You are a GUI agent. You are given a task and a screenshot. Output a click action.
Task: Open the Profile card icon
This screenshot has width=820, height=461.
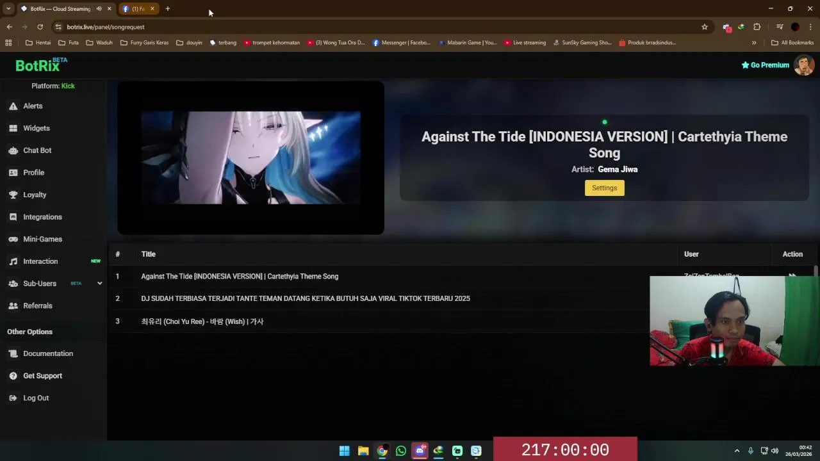[x=13, y=173]
